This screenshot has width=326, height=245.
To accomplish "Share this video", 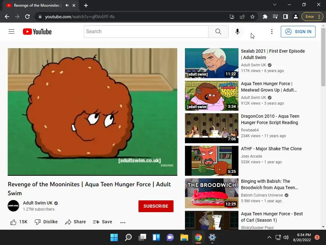I will click(75, 222).
